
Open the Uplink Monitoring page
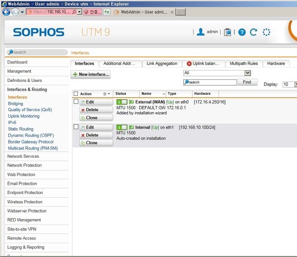click(x=24, y=116)
